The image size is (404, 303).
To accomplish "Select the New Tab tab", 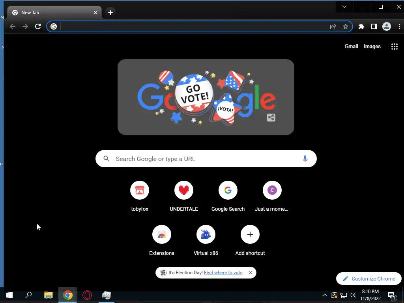I will pyautogui.click(x=54, y=12).
